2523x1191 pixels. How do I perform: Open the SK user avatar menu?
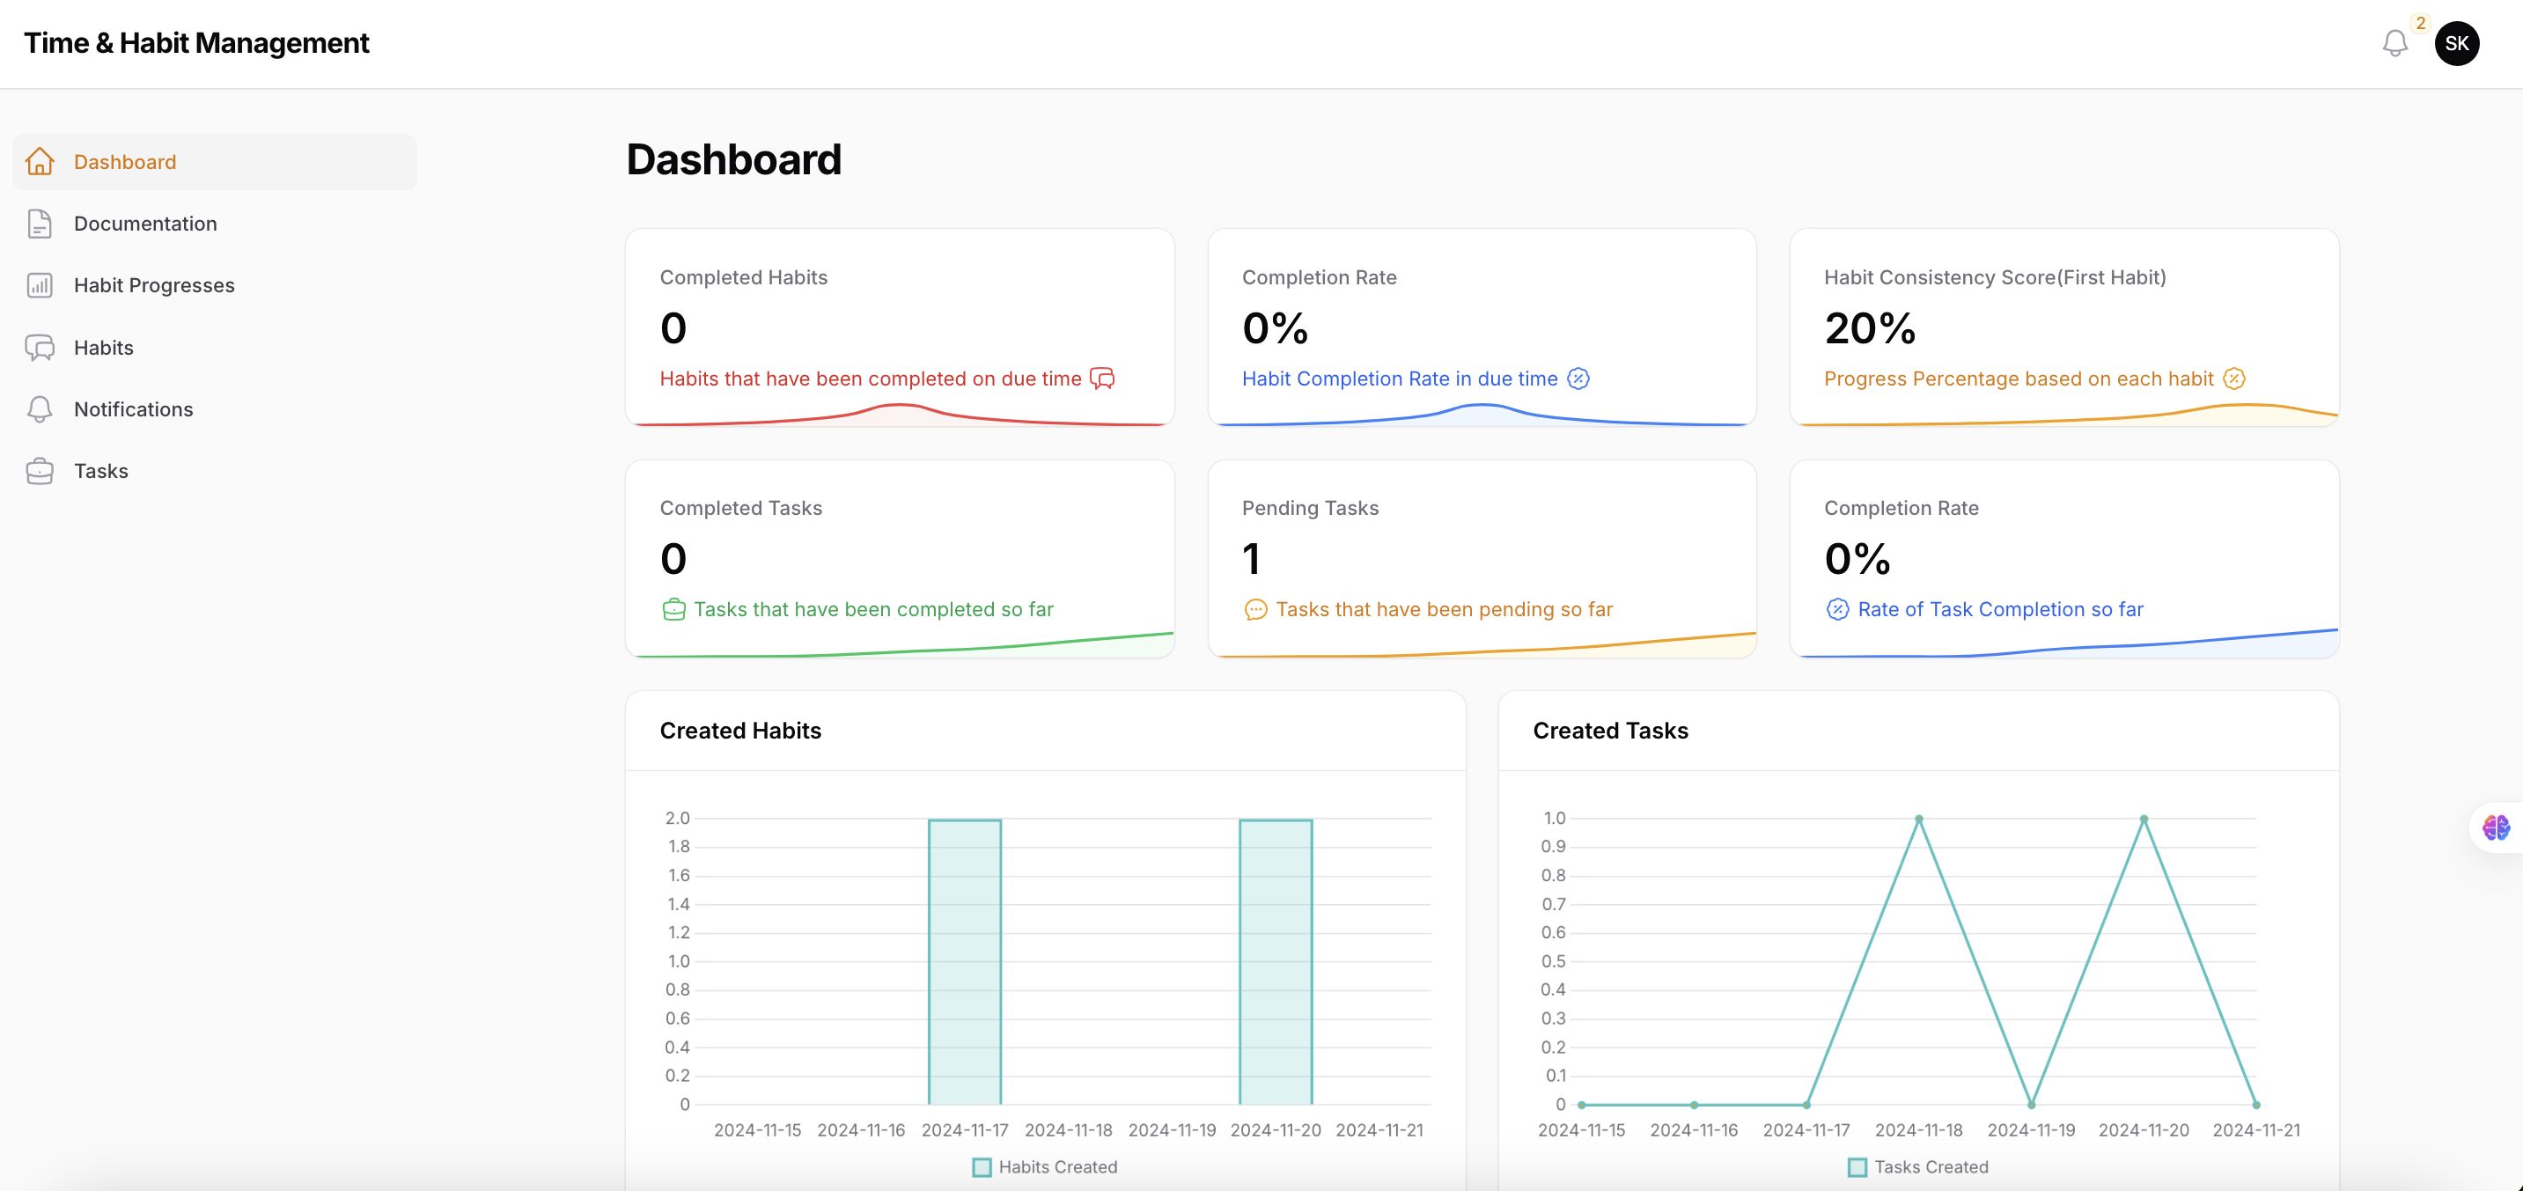tap(2456, 43)
